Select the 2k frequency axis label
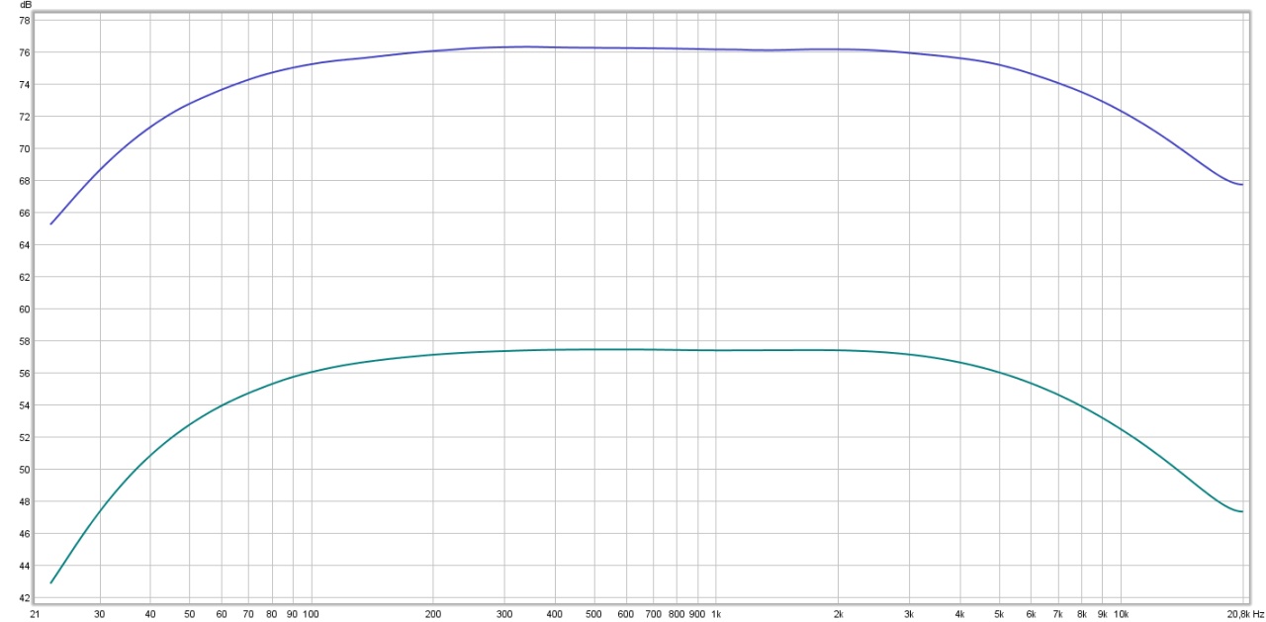Image resolution: width=1266 pixels, height=622 pixels. click(838, 614)
